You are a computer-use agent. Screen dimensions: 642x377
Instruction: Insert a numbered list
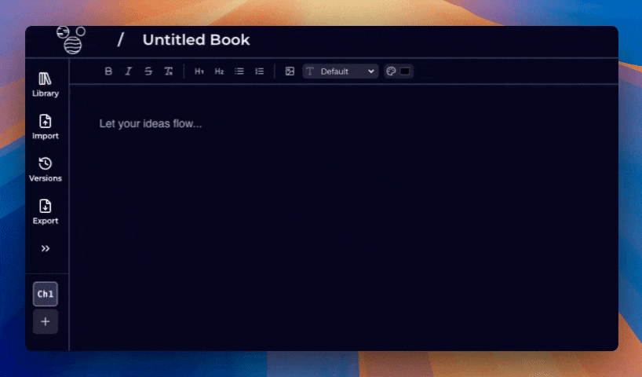pos(259,71)
